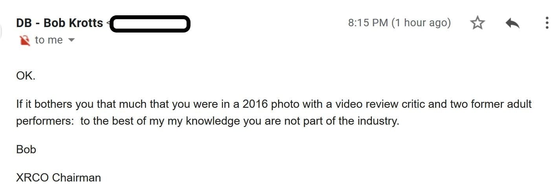Open the three-dot More options menu
The image size is (555, 185).
[547, 23]
